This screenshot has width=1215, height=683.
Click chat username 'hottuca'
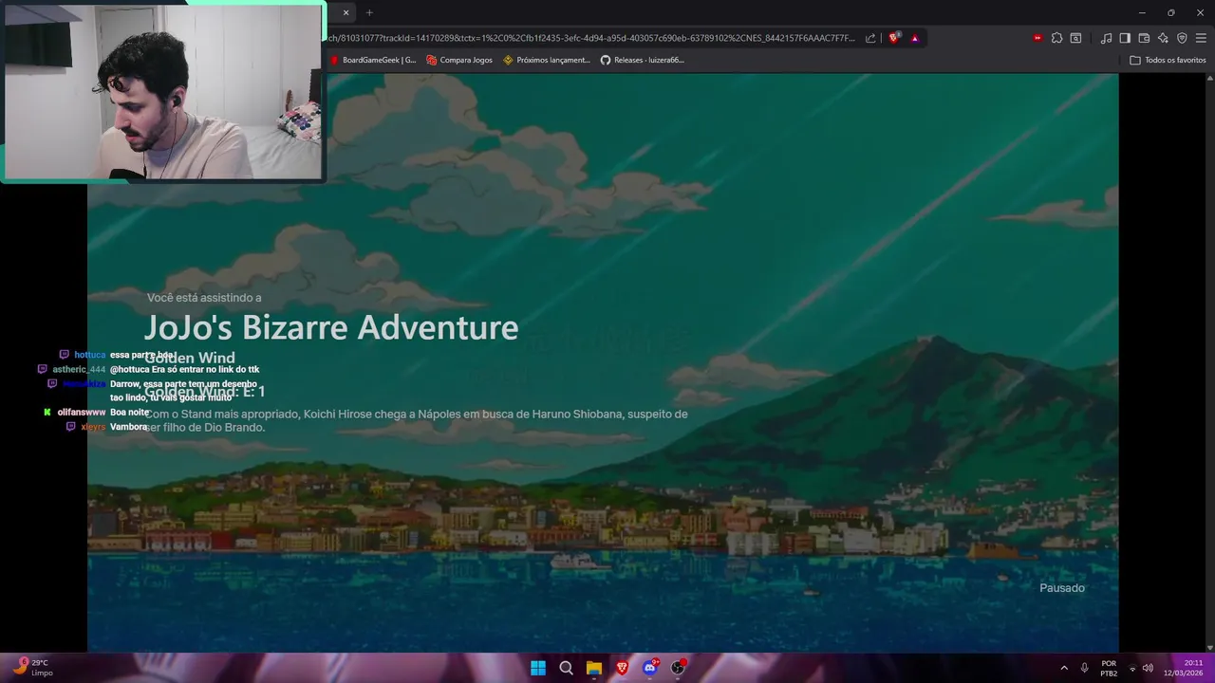click(x=90, y=355)
